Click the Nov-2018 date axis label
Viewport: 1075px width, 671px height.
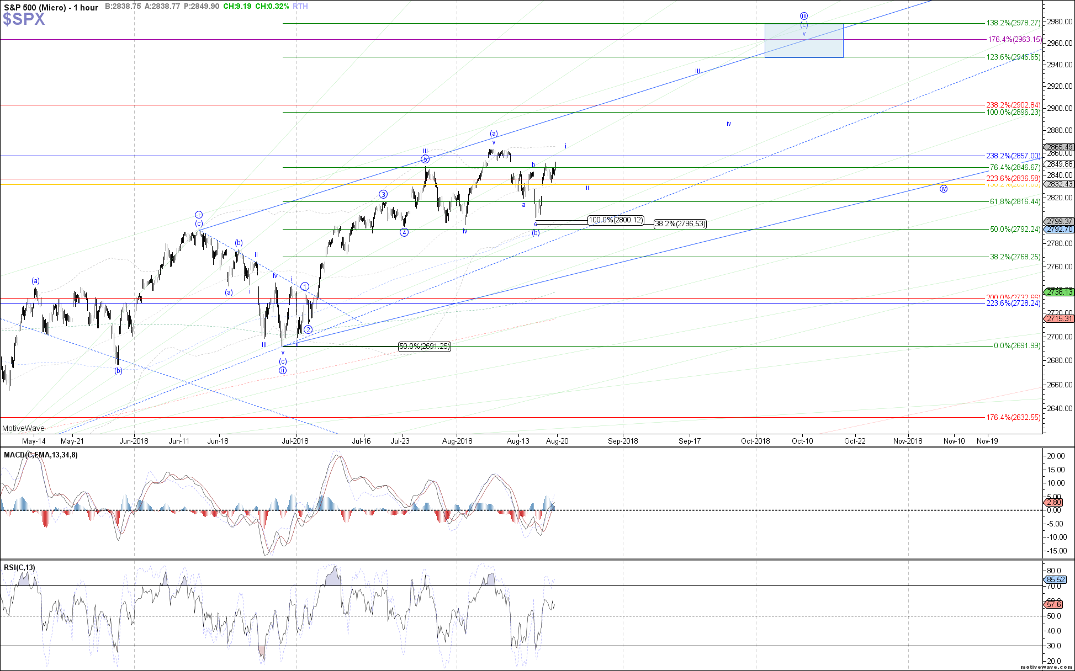908,441
